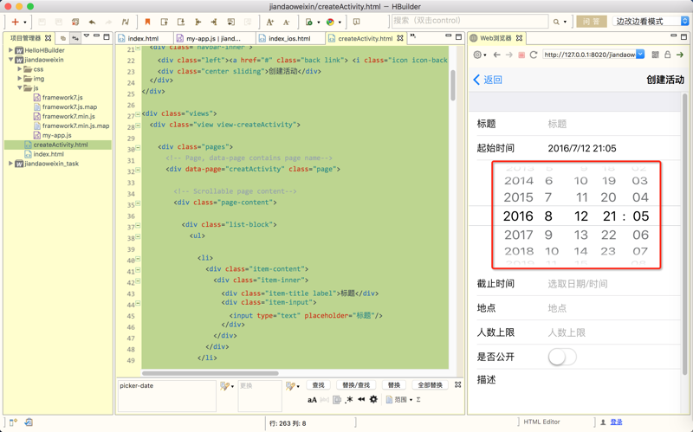Open the project manager view menu triangle
Screen dimensions: 693x432
point(87,36)
